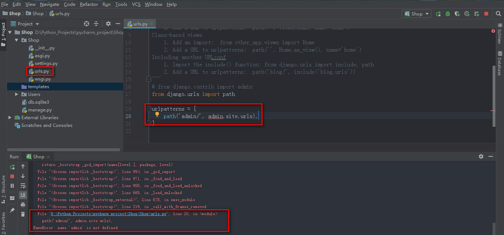Expand the Users folder
The height and width of the screenshot is (235, 504).
point(16,94)
